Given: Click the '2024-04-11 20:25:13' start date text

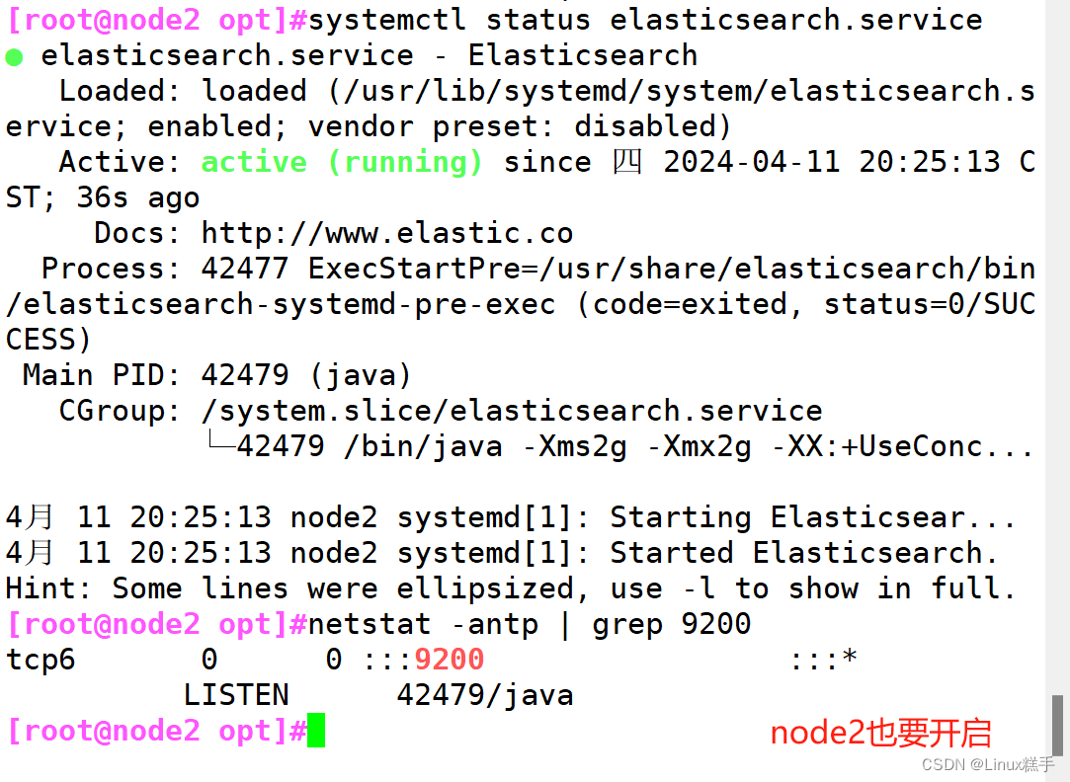Looking at the screenshot, I should pyautogui.click(x=832, y=162).
